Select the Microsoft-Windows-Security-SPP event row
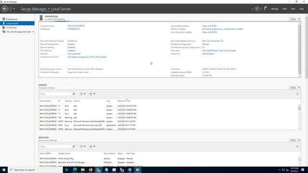The width and height of the screenshot is (308, 173). pyautogui.click(x=168, y=125)
